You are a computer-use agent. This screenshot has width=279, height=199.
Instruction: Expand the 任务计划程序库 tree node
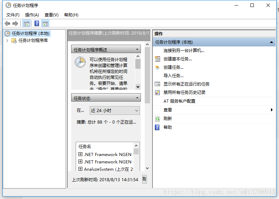(x=7, y=40)
